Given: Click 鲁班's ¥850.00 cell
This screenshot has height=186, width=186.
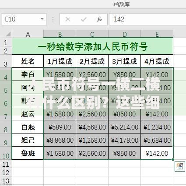Looking at the screenshot, I should tap(125, 153).
